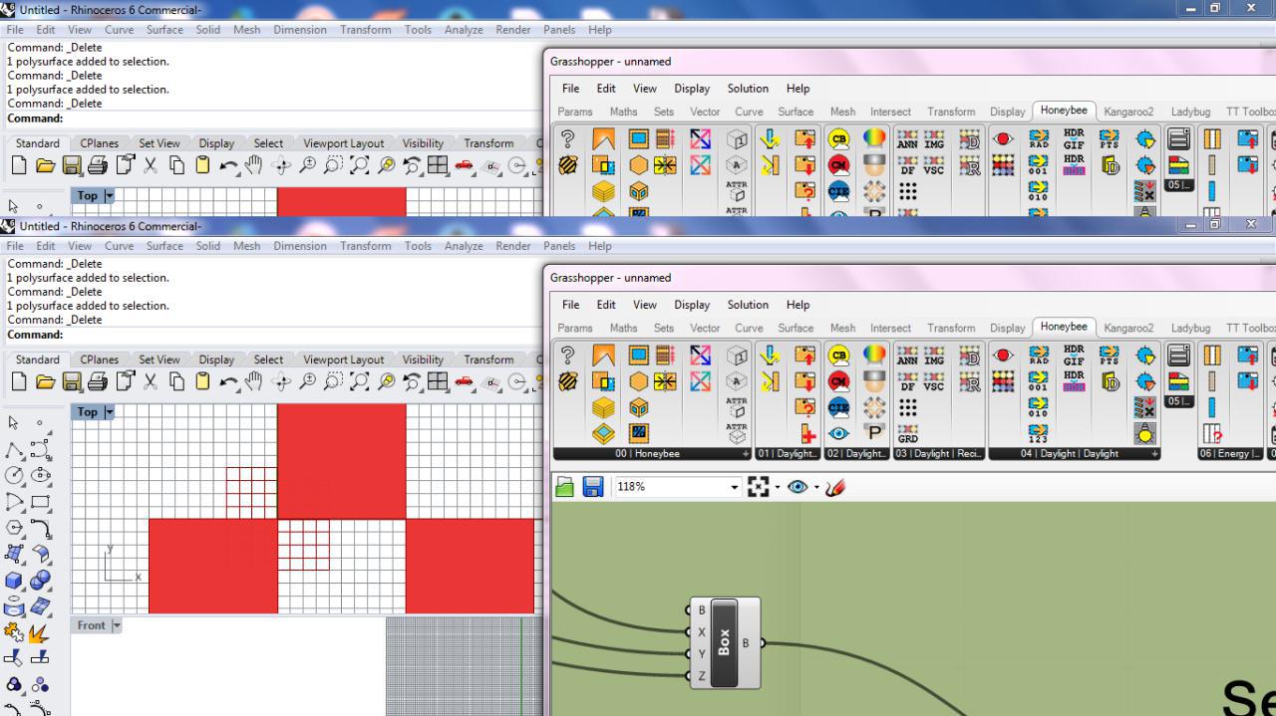Click the blue Save floppy icon in the lower Grasshopper toolbar
This screenshot has width=1276, height=716.
click(593, 487)
